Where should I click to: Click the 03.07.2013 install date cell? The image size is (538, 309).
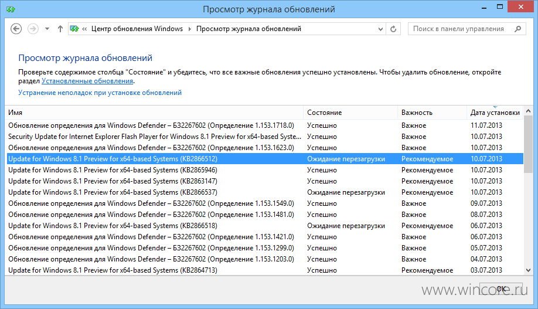(486, 270)
